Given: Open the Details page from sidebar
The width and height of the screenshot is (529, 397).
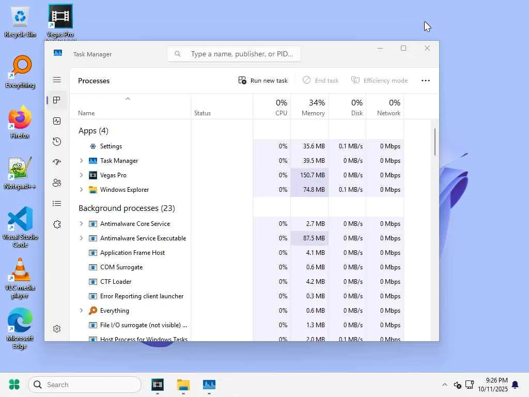Looking at the screenshot, I should [57, 203].
